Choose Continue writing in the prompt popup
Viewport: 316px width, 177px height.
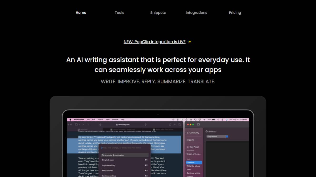tap(124, 176)
